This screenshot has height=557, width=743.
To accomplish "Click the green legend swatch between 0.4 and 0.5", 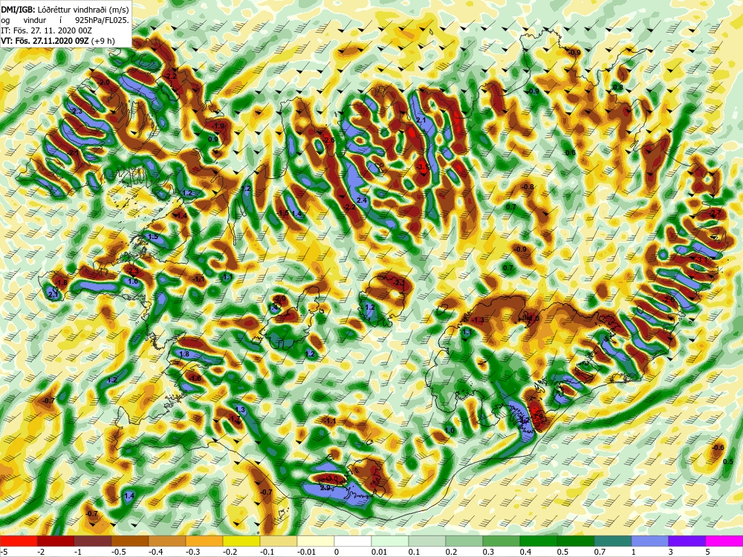I will click(x=539, y=541).
